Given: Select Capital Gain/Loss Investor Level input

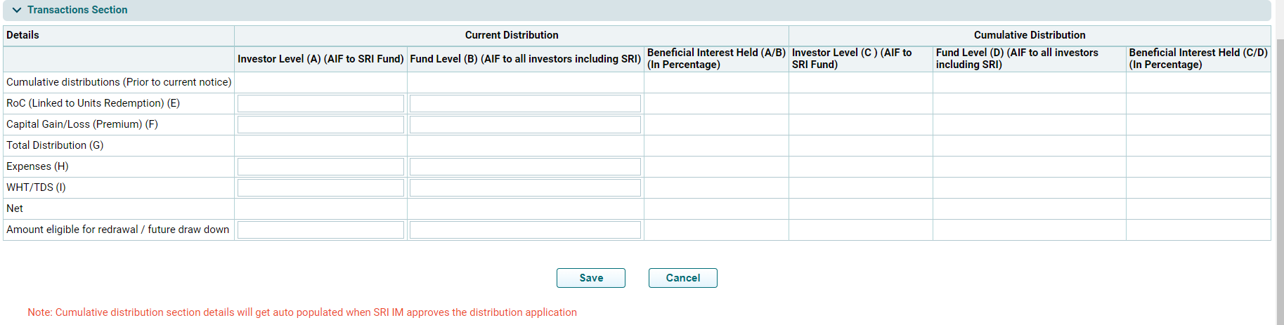Looking at the screenshot, I should [x=320, y=125].
